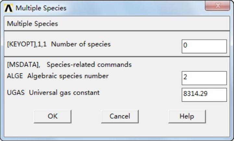Click the "Species-related commands" label
234x141 pixels.
tap(89, 65)
